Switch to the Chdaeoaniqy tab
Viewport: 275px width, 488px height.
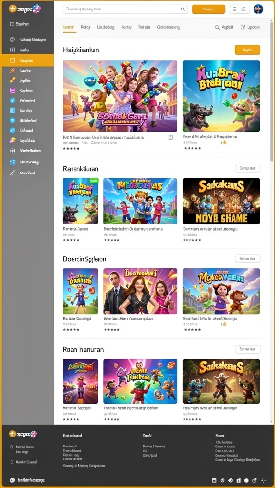169,27
